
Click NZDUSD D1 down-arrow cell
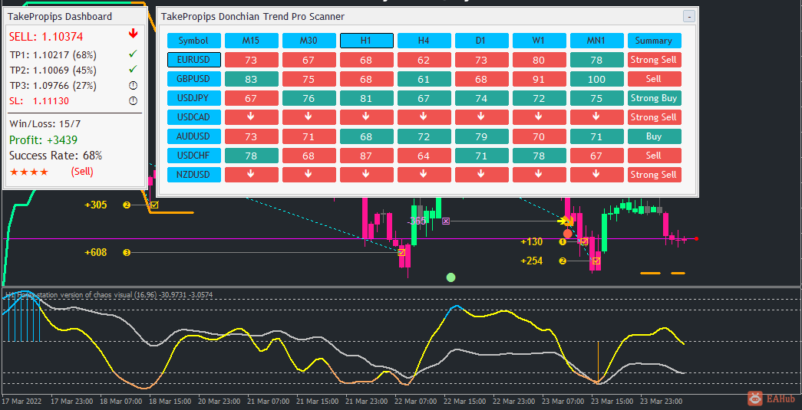[482, 175]
